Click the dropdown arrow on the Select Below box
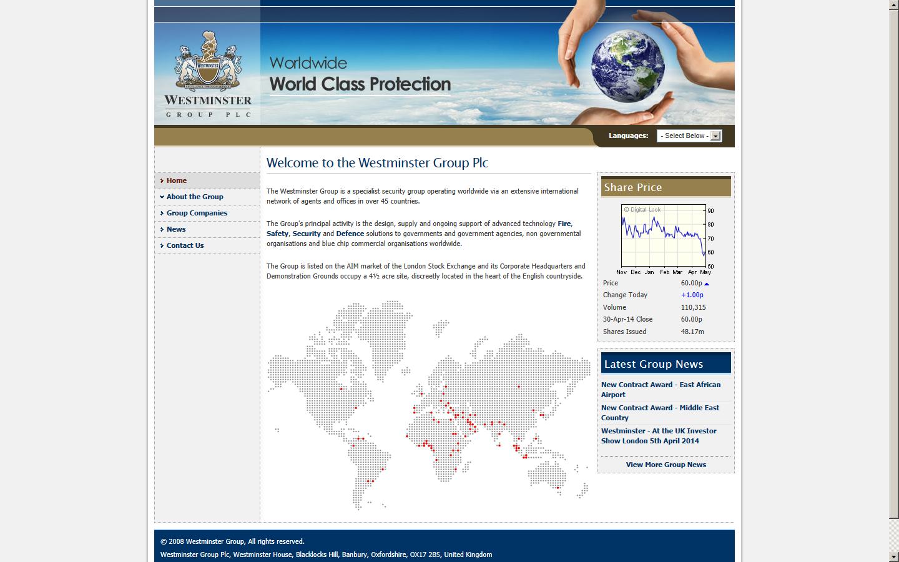The image size is (899, 562). (715, 136)
